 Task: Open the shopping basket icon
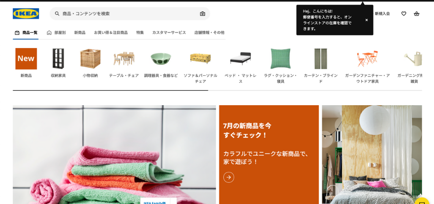(417, 14)
